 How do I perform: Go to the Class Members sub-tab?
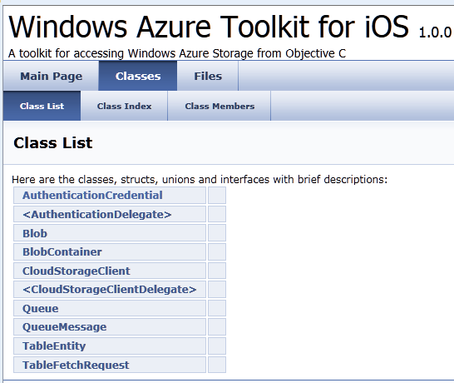pyautogui.click(x=220, y=106)
